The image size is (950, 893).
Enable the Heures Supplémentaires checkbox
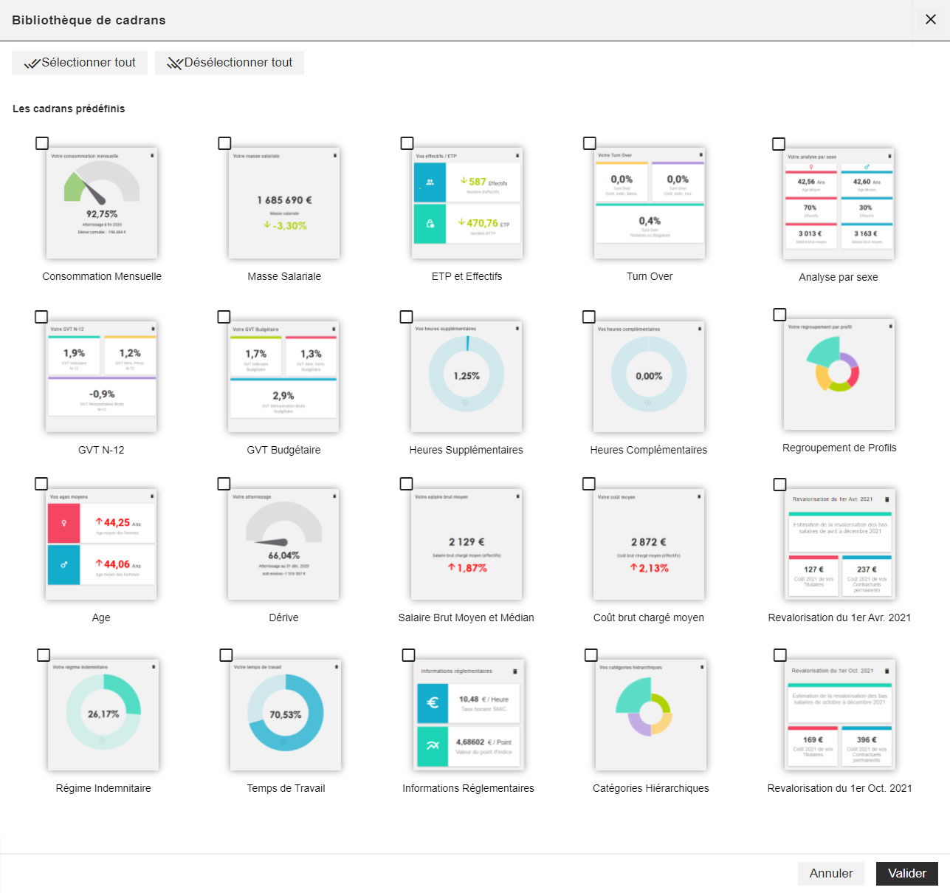click(x=406, y=317)
